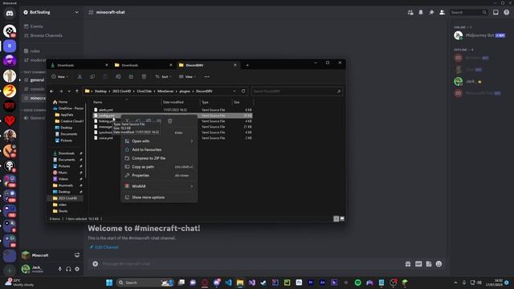Click the Edit Channel link
Image resolution: width=514 pixels, height=289 pixels.
pos(104,247)
